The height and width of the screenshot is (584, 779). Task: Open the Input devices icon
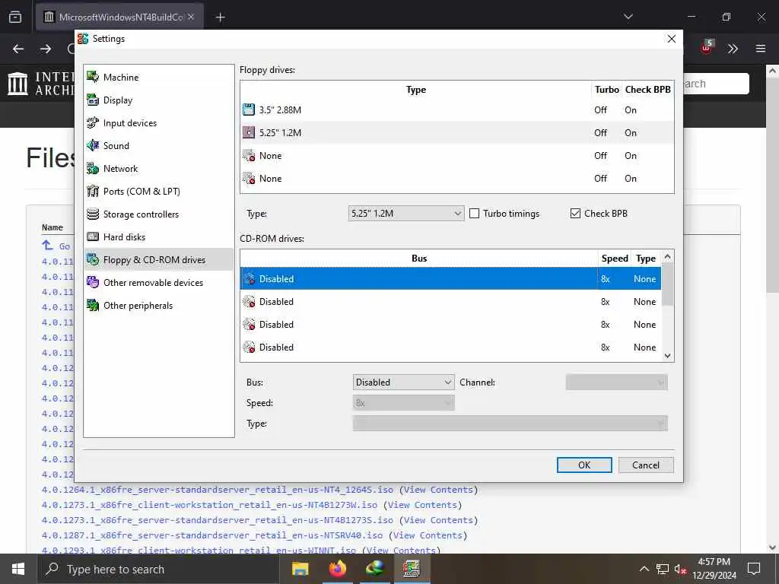pos(93,122)
